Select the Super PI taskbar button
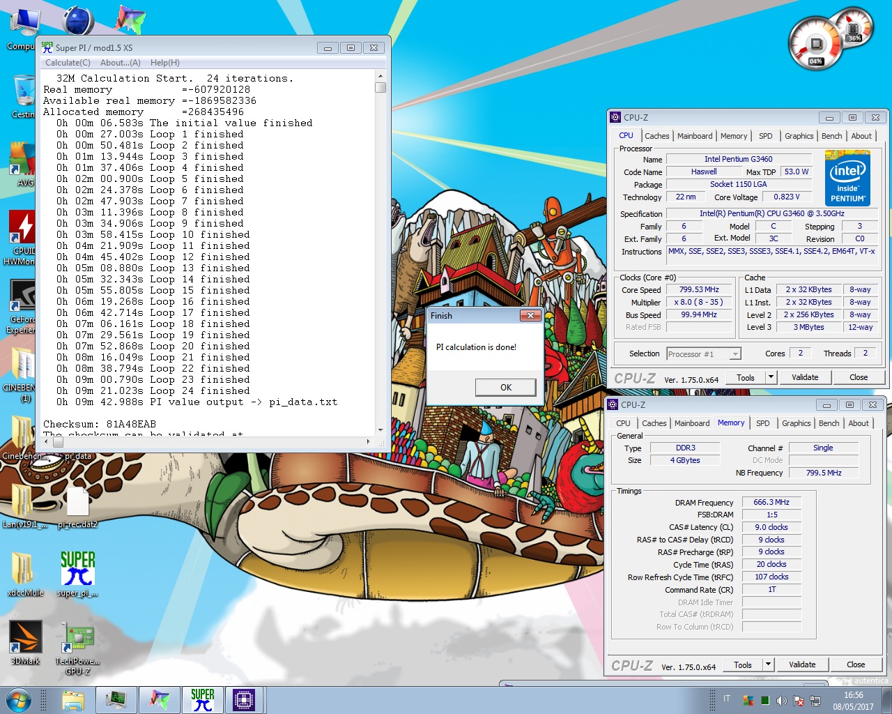Viewport: 892px width, 714px height. [202, 700]
